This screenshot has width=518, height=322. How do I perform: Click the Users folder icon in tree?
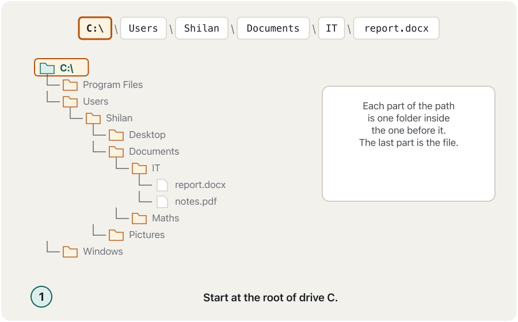70,102
